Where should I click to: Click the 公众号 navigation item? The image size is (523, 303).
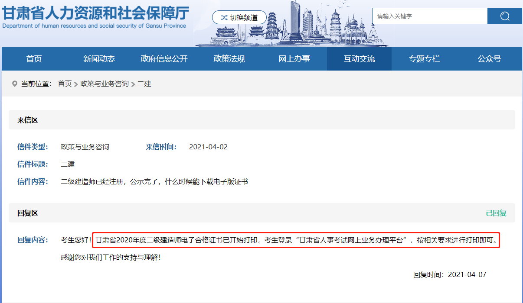coord(489,58)
